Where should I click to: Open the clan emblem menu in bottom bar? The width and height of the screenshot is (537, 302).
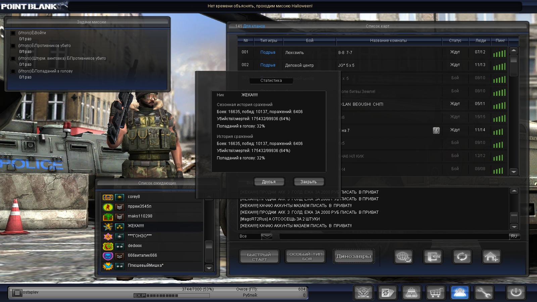(363, 293)
